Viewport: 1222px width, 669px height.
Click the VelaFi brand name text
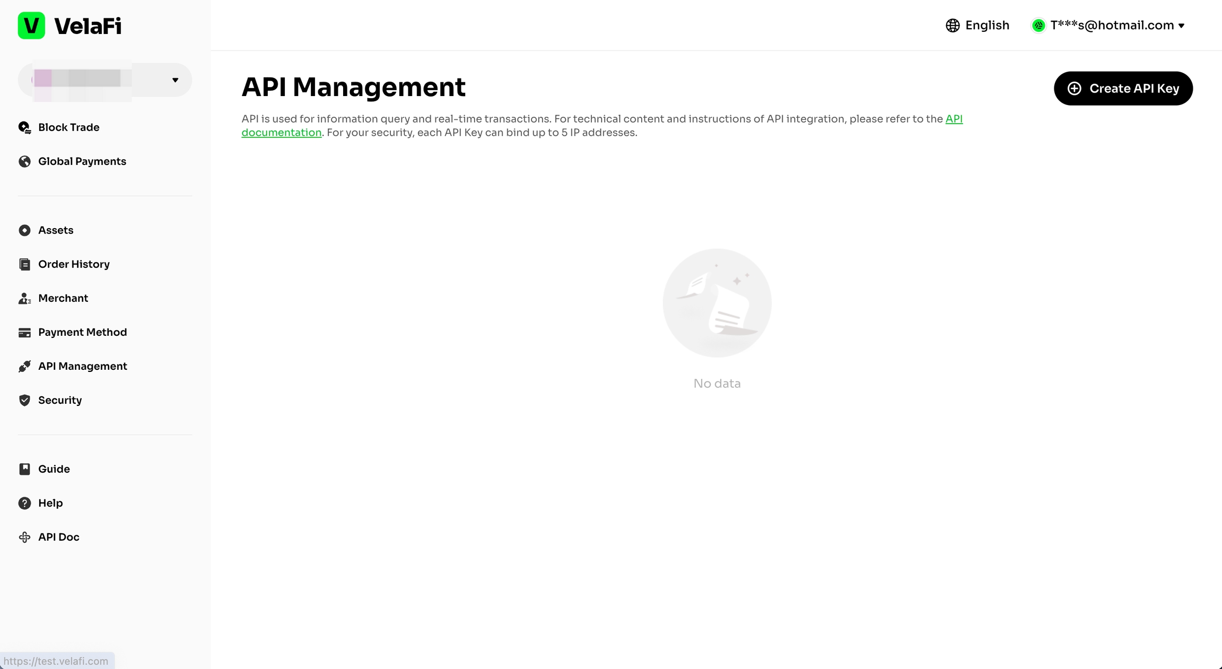(88, 26)
